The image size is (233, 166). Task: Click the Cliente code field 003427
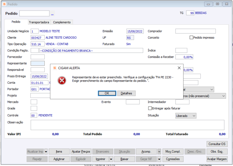click(x=38, y=37)
